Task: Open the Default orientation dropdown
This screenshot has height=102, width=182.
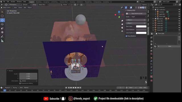Action: (26, 5)
